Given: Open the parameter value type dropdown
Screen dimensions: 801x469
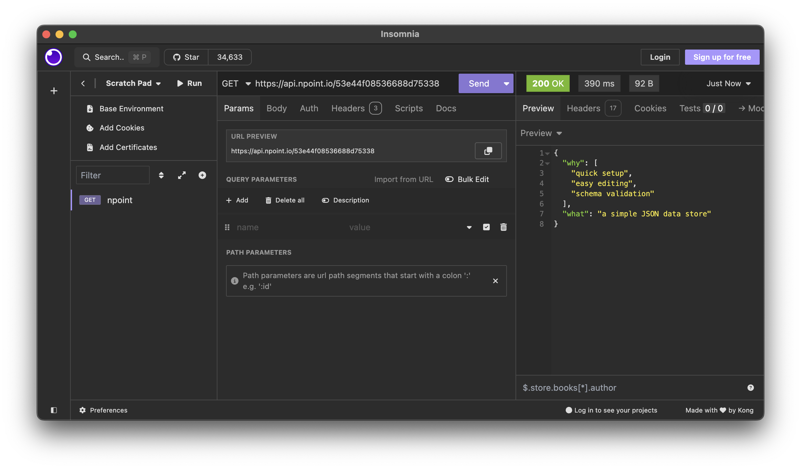Looking at the screenshot, I should 469,227.
